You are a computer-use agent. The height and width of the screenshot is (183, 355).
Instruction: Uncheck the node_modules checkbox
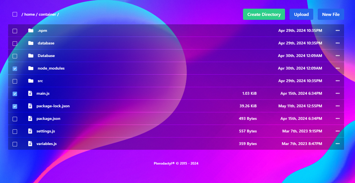click(15, 69)
